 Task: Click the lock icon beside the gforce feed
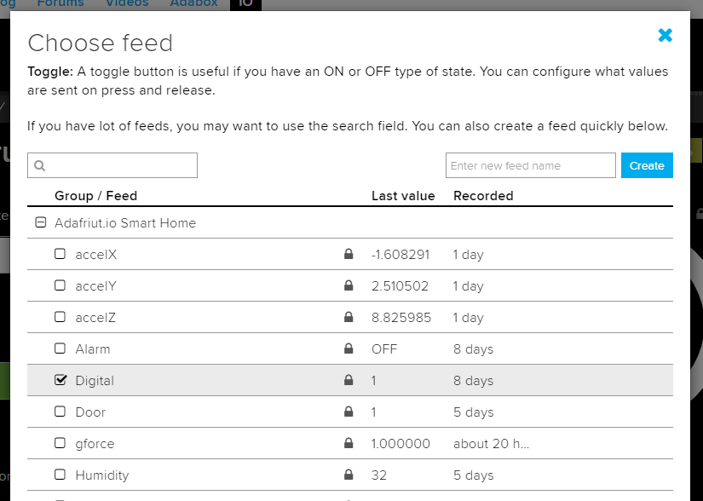pos(349,443)
